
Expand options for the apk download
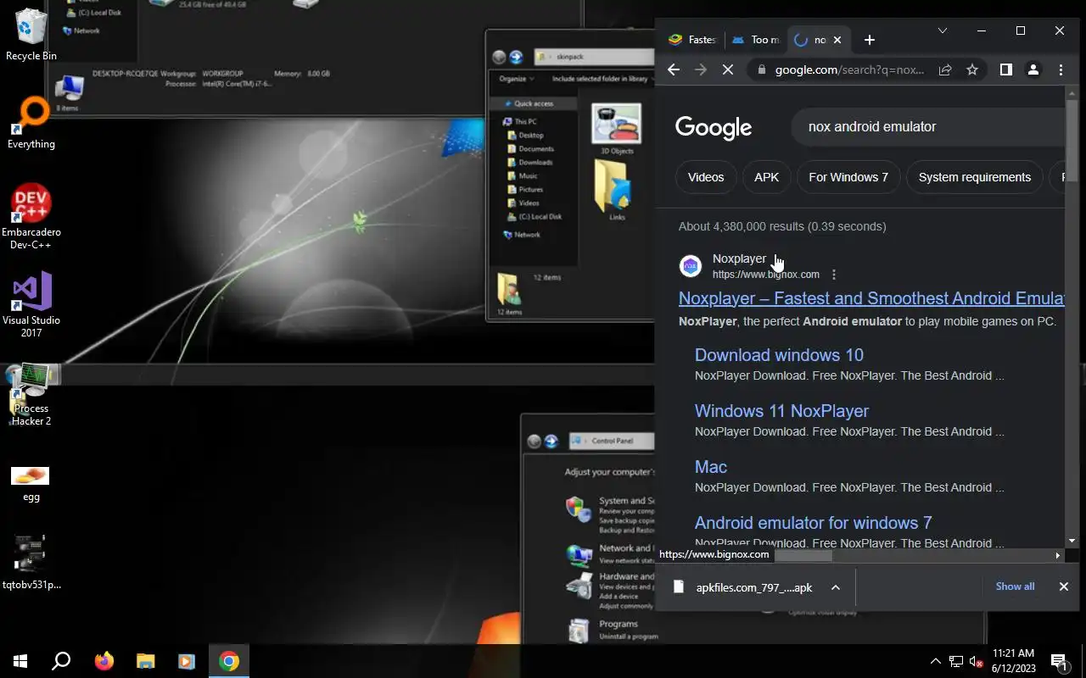point(836,587)
